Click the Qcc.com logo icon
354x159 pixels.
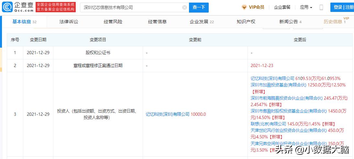click(x=7, y=7)
